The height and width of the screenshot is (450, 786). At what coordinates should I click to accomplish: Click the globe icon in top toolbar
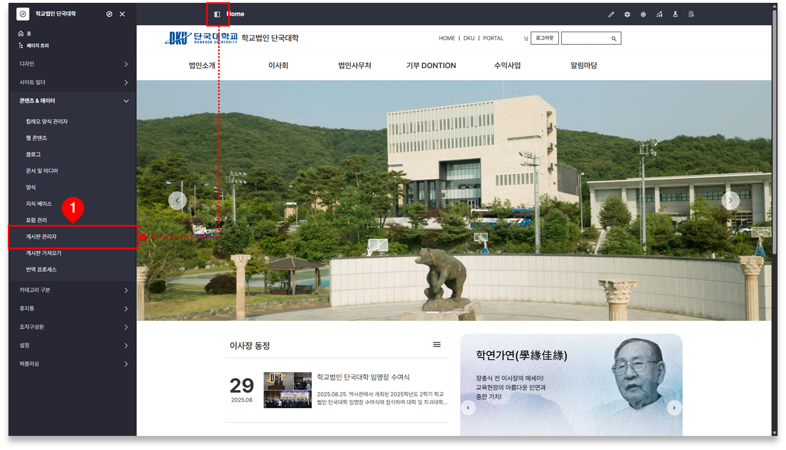[643, 14]
